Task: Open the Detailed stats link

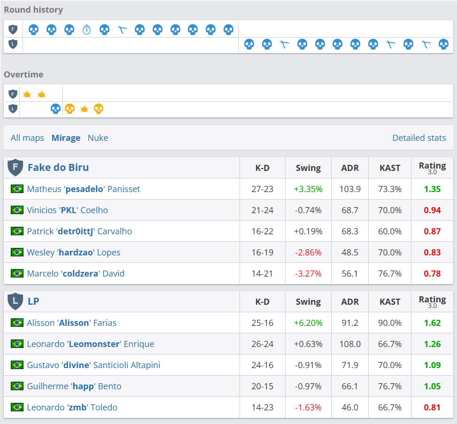Action: click(x=419, y=138)
